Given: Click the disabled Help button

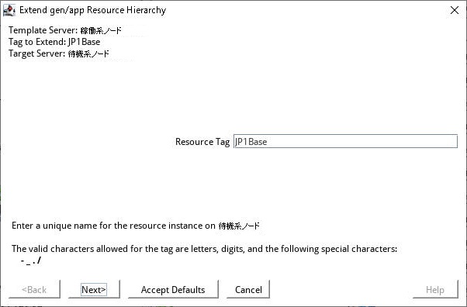Looking at the screenshot, I should tap(435, 289).
